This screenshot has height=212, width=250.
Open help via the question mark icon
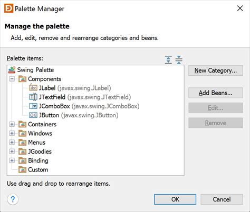click(x=13, y=199)
